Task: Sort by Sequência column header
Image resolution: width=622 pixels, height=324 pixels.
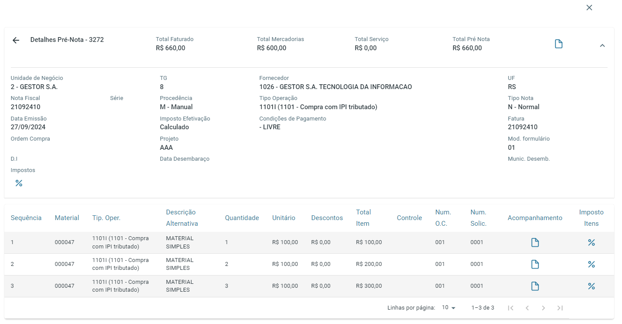Action: tap(26, 218)
